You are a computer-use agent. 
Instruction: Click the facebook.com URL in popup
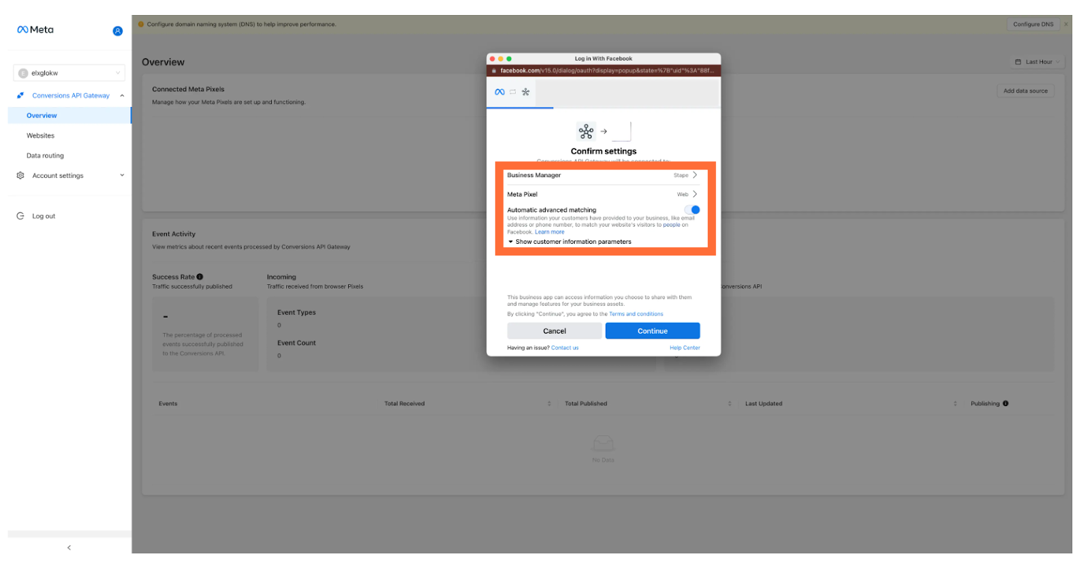607,71
